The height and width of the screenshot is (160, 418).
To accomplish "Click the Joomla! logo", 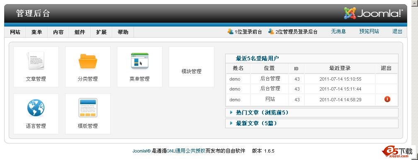I will coord(373,13).
